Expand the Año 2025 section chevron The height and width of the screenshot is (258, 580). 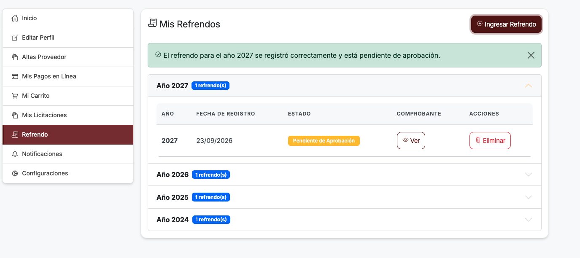coord(528,197)
